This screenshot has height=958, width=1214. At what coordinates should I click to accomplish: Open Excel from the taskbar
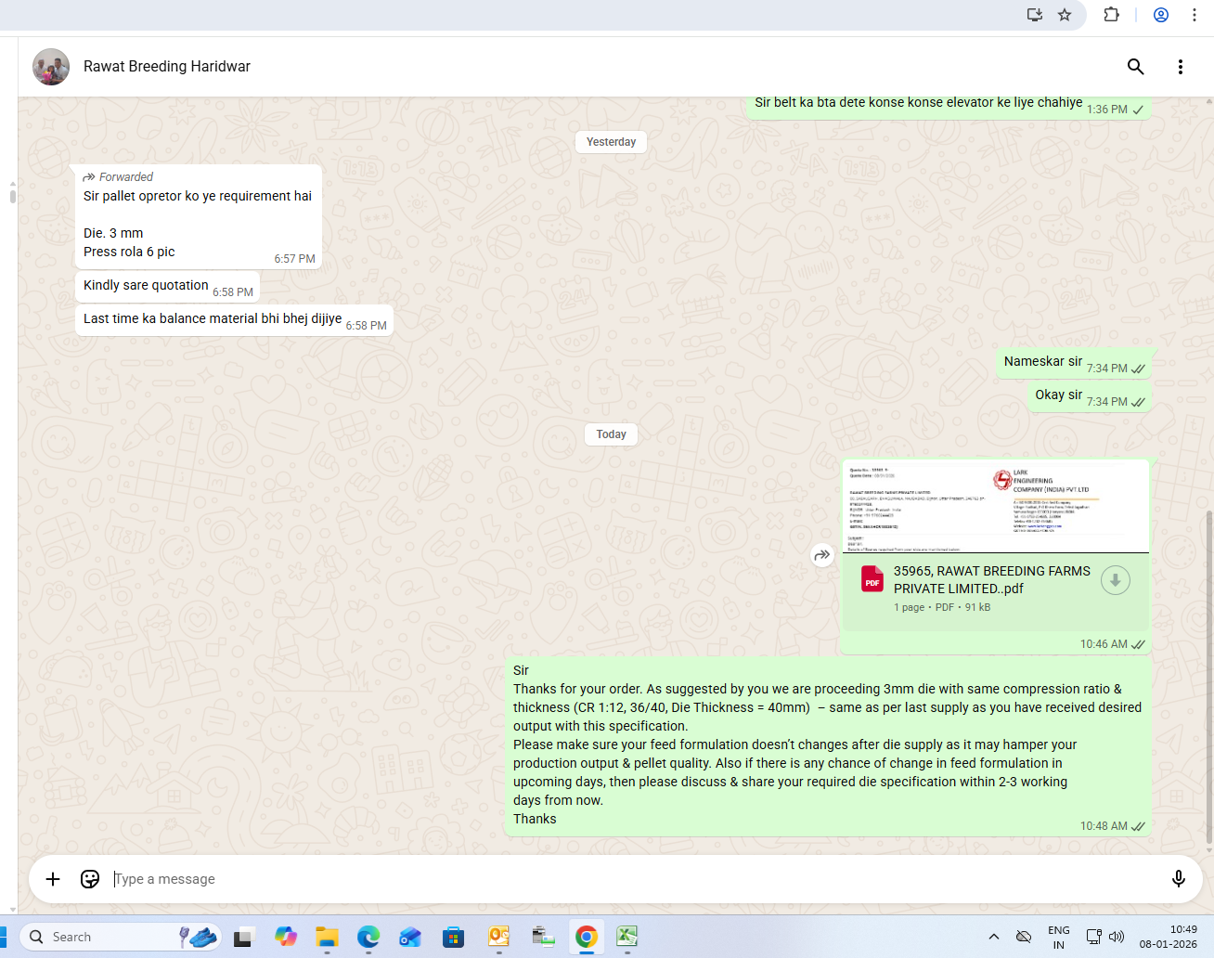pos(627,937)
